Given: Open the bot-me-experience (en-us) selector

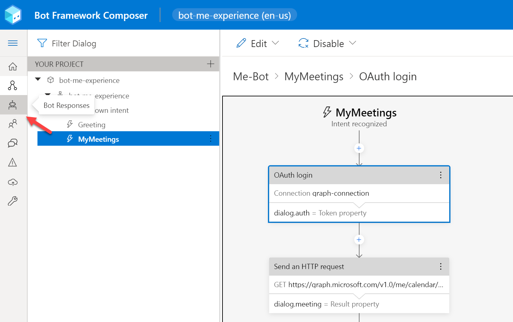Looking at the screenshot, I should (235, 15).
